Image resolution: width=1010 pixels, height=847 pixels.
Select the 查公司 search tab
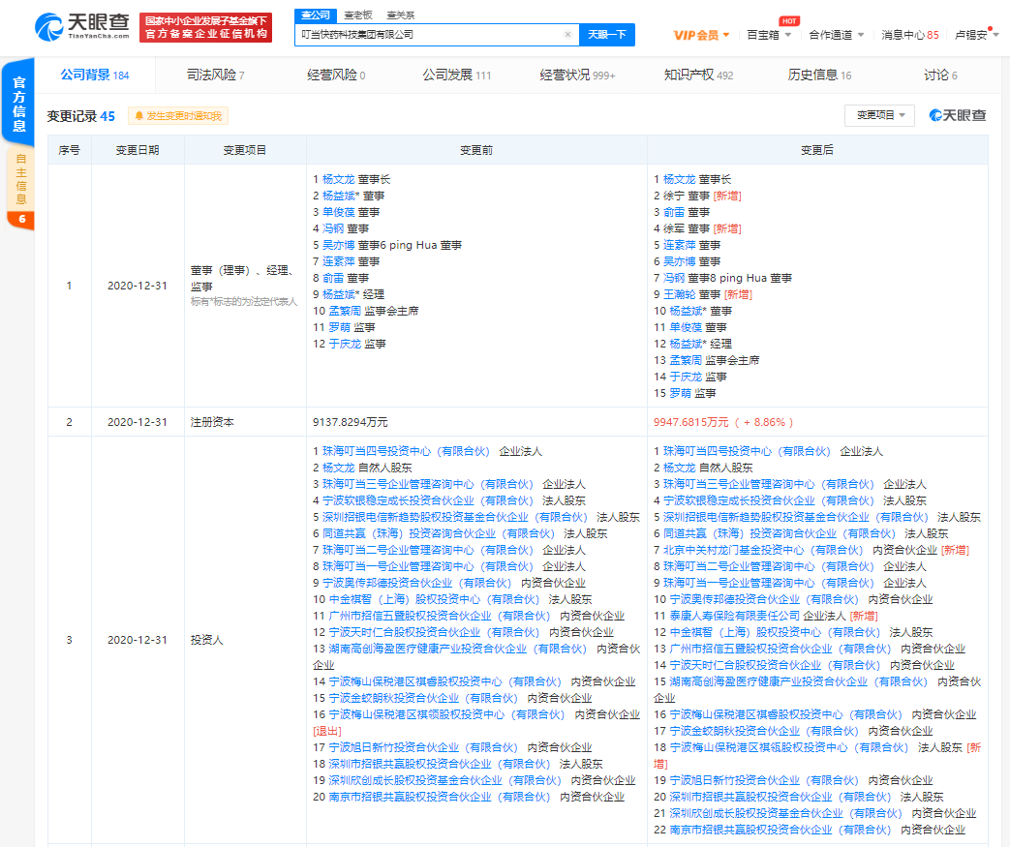[x=315, y=15]
